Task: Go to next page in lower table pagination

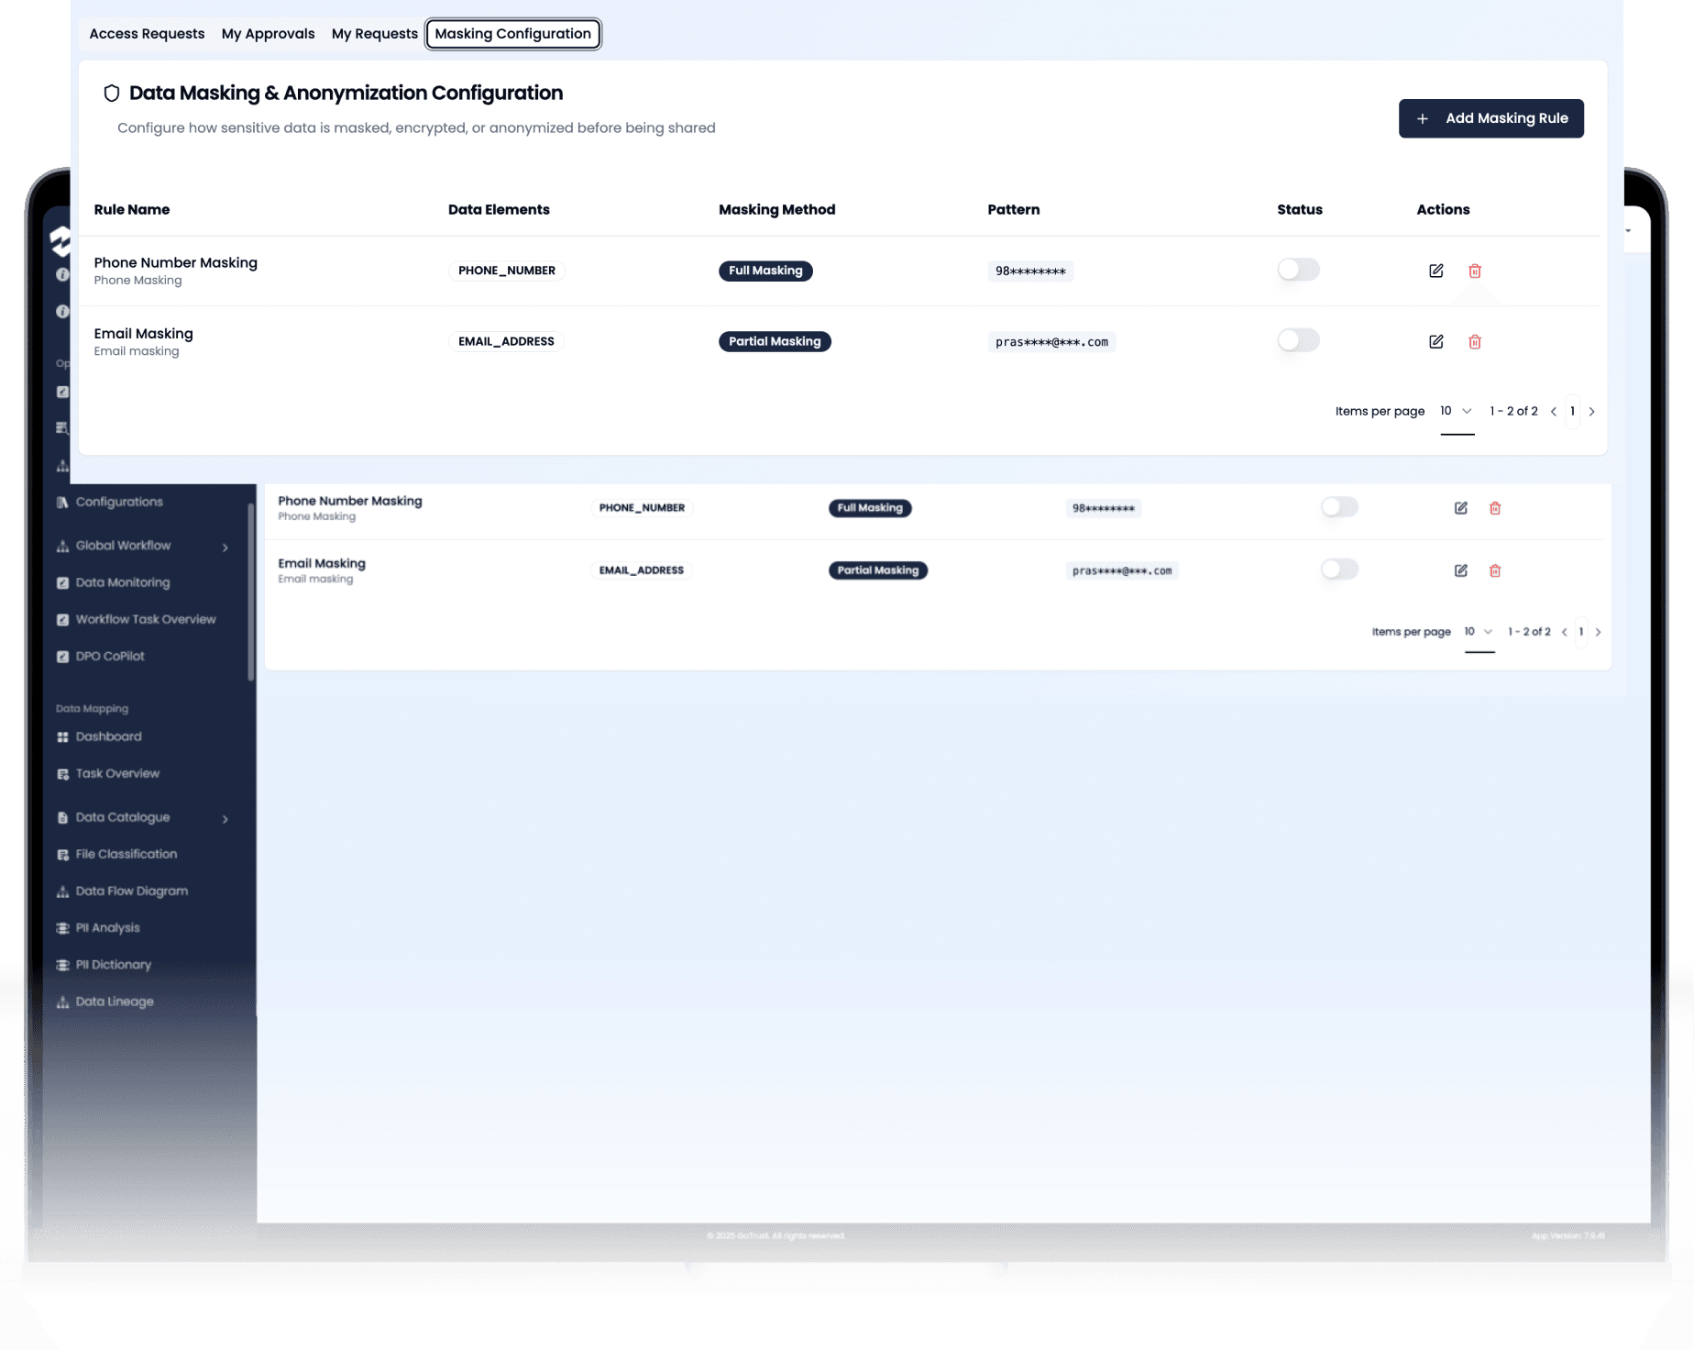Action: pyautogui.click(x=1598, y=632)
